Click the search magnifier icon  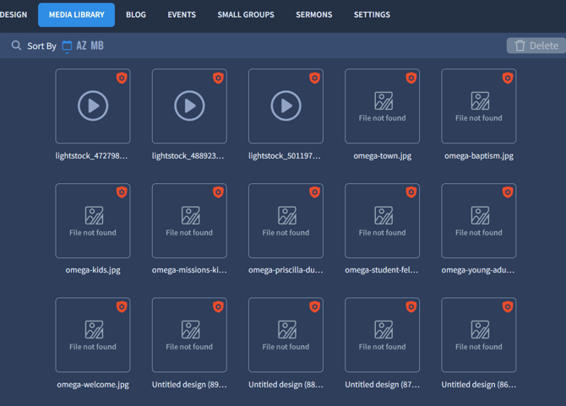coord(16,46)
